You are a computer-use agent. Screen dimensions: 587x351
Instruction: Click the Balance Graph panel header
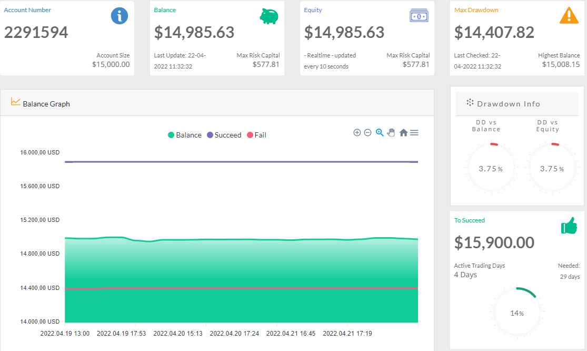217,103
